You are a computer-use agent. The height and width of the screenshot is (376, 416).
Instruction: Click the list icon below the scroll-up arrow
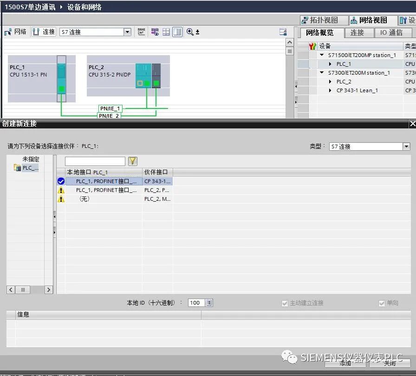[x=290, y=51]
